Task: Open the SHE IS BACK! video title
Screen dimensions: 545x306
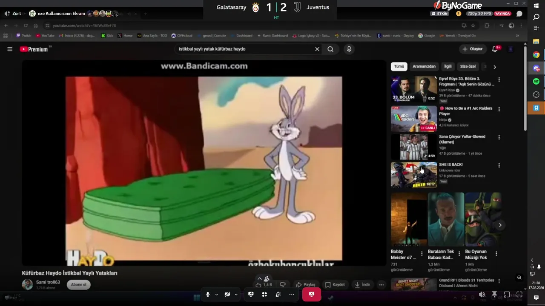Action: [x=451, y=165]
